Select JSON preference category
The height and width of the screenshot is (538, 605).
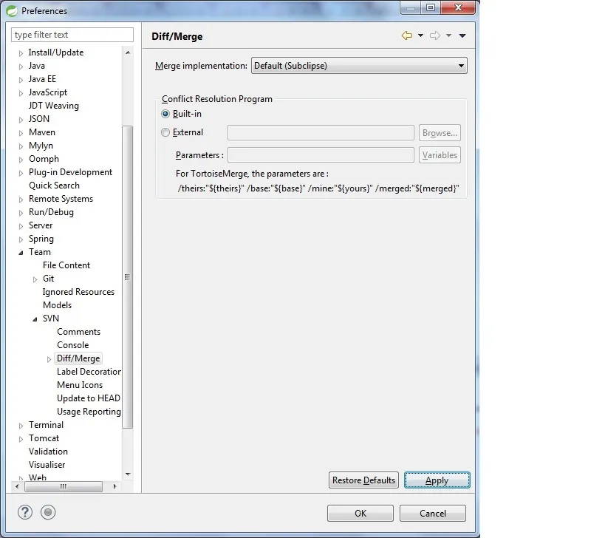[39, 119]
